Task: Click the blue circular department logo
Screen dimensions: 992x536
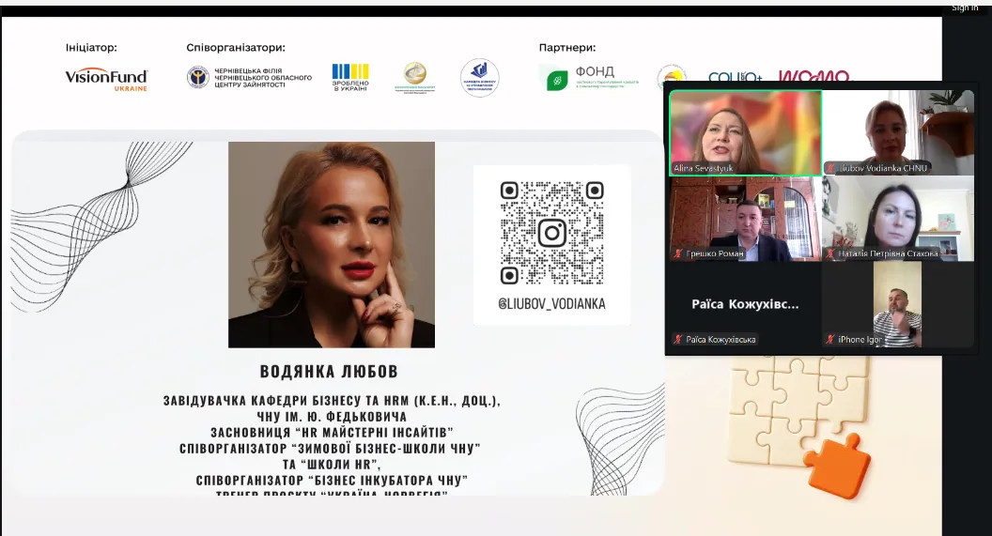Action: (480, 78)
